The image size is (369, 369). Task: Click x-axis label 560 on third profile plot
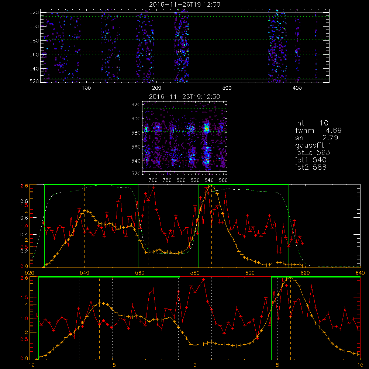[x=139, y=273]
